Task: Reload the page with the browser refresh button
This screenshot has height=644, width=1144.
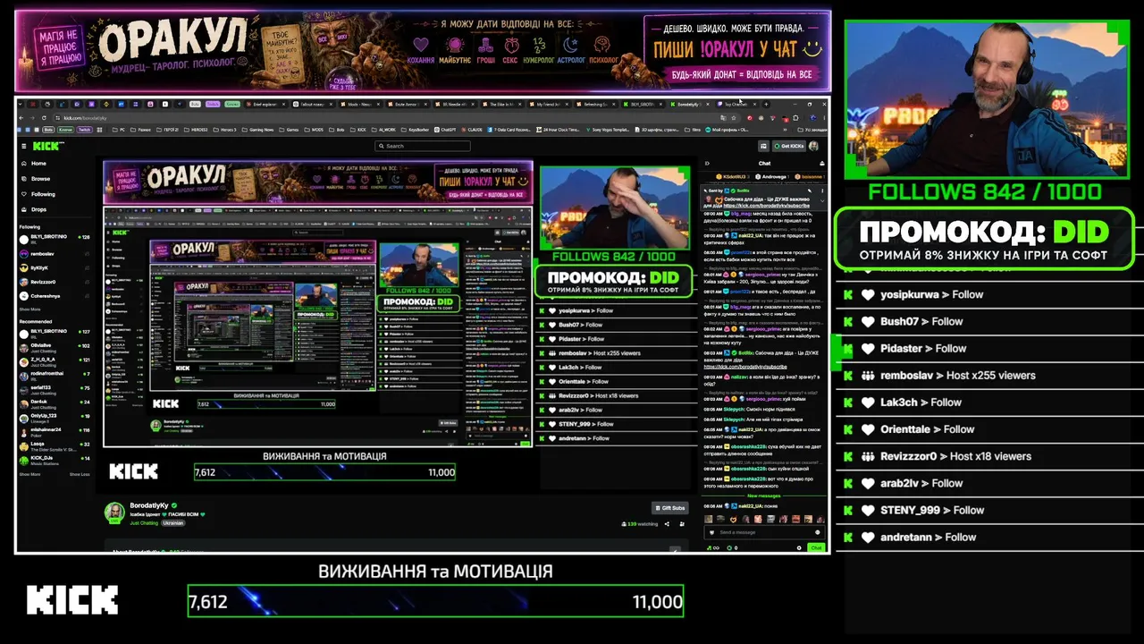Action: point(46,117)
